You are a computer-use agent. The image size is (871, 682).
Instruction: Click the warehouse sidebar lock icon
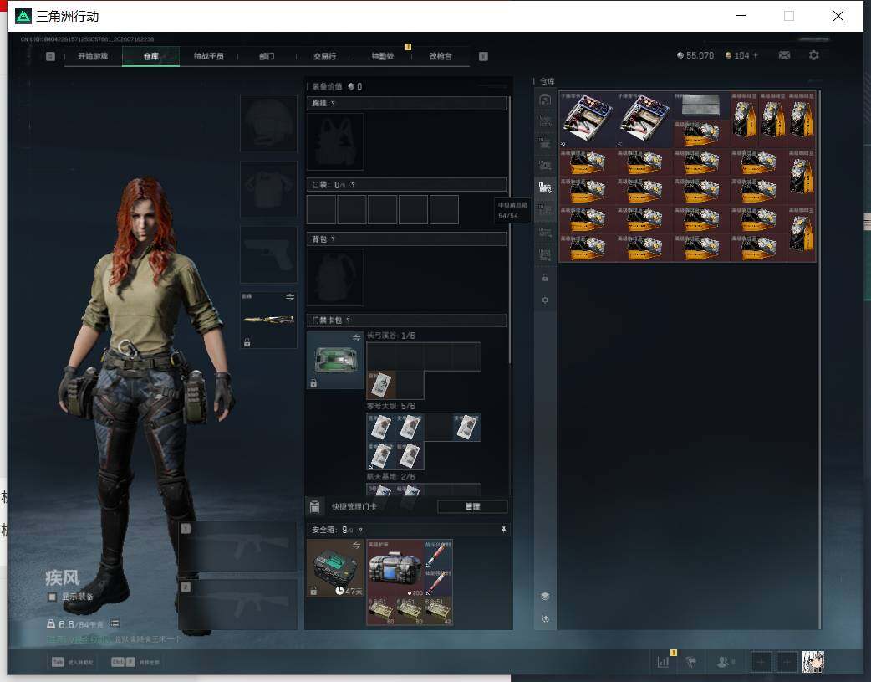tap(545, 278)
